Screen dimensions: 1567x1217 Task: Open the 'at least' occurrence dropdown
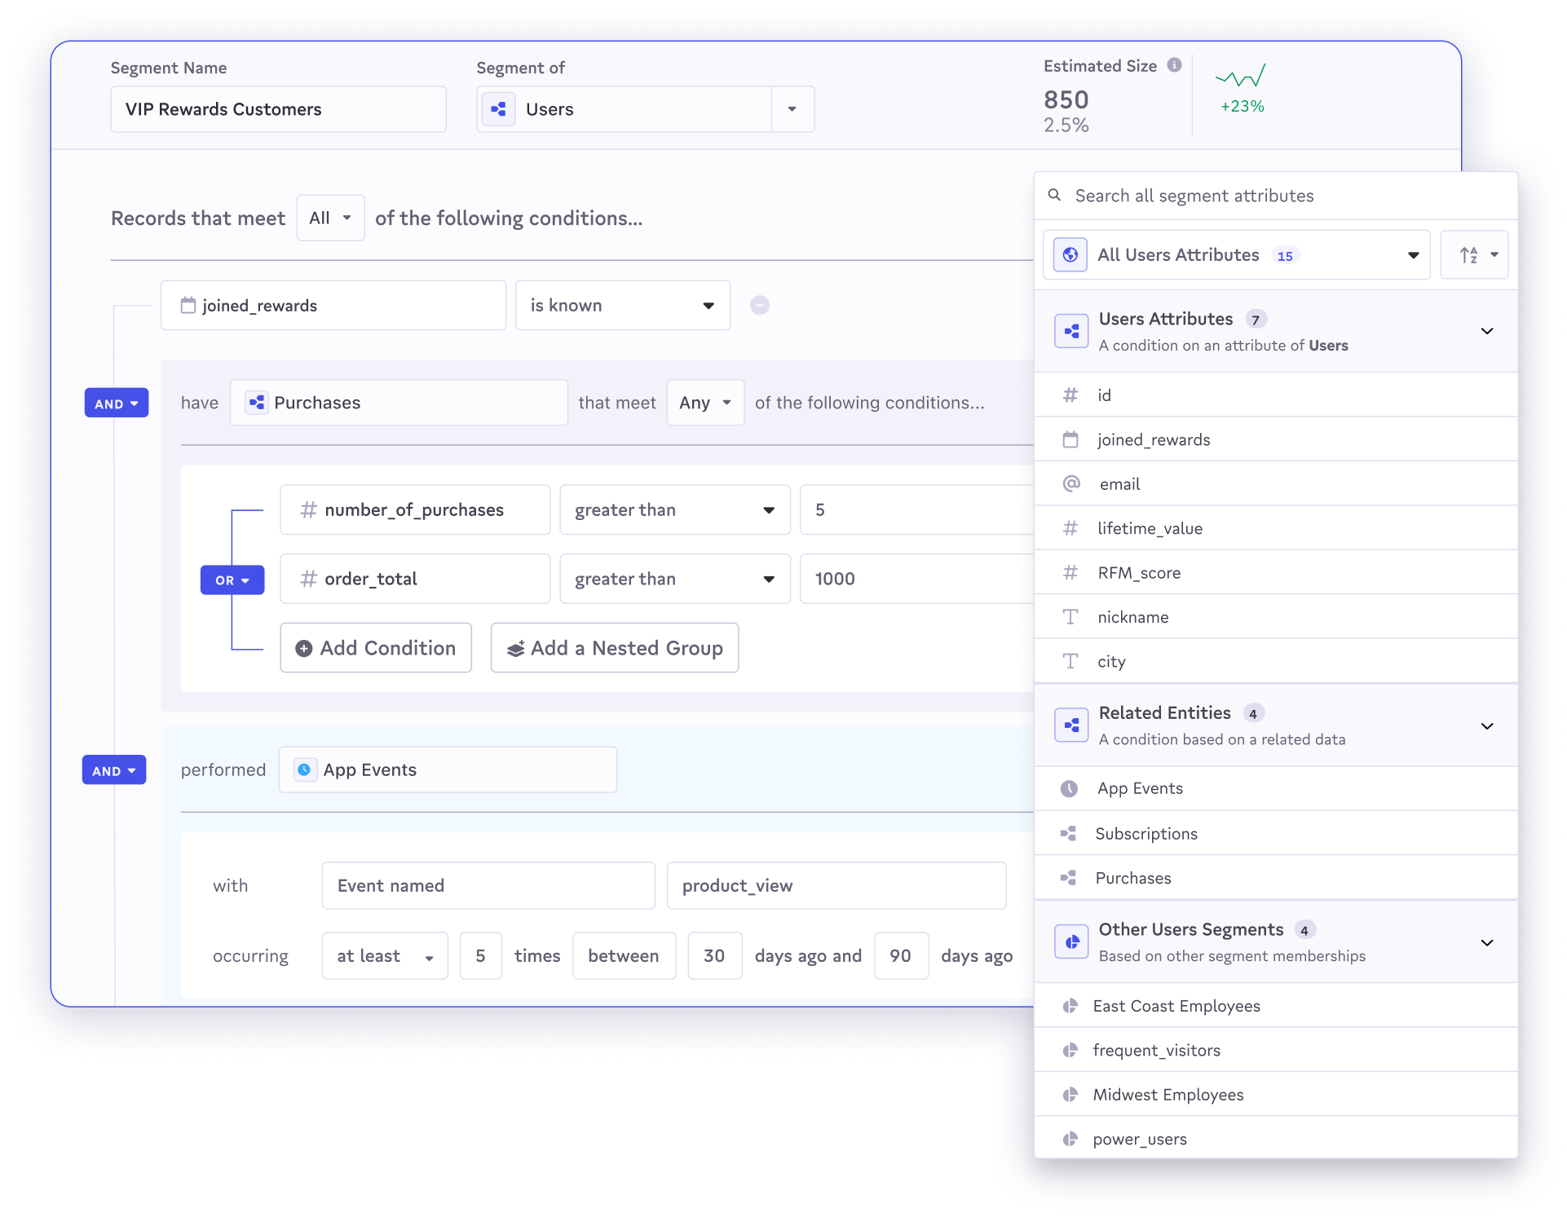pyautogui.click(x=384, y=955)
